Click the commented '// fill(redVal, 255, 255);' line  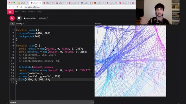click(x=37, y=55)
